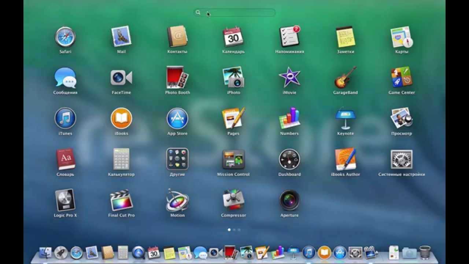Viewport: 469px width, 264px height.
Task: Launch GarageBand
Action: point(345,77)
